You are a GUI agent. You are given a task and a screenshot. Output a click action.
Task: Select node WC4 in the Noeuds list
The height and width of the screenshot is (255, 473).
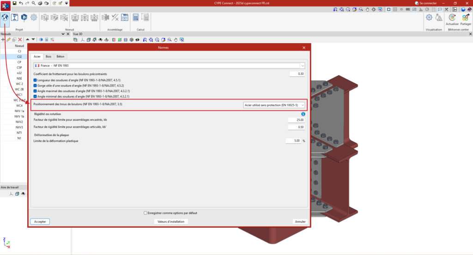19,106
